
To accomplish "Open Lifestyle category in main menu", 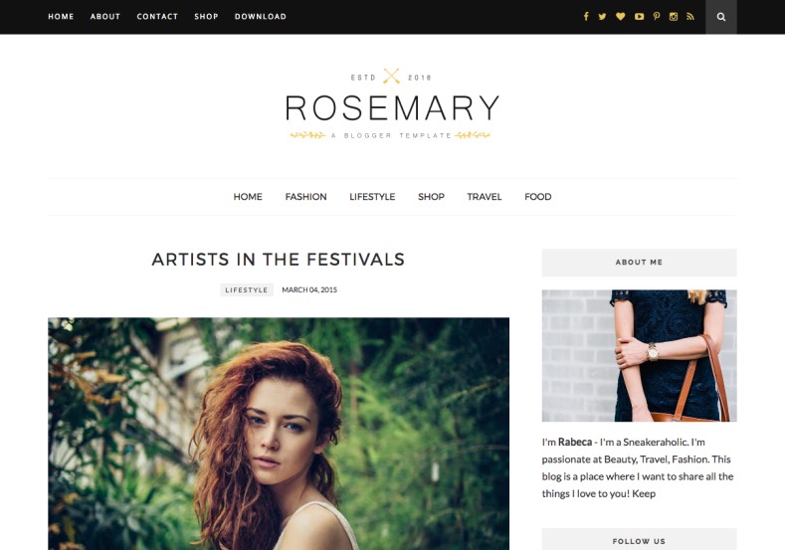I will [x=372, y=197].
